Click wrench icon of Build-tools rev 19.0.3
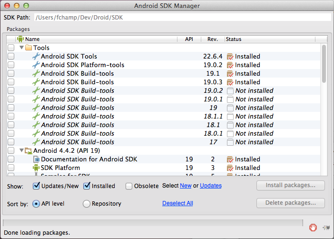 [36, 82]
